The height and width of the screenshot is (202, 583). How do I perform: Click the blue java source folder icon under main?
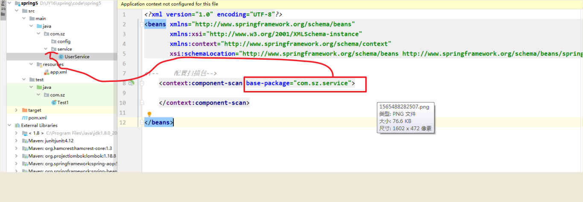(39, 26)
